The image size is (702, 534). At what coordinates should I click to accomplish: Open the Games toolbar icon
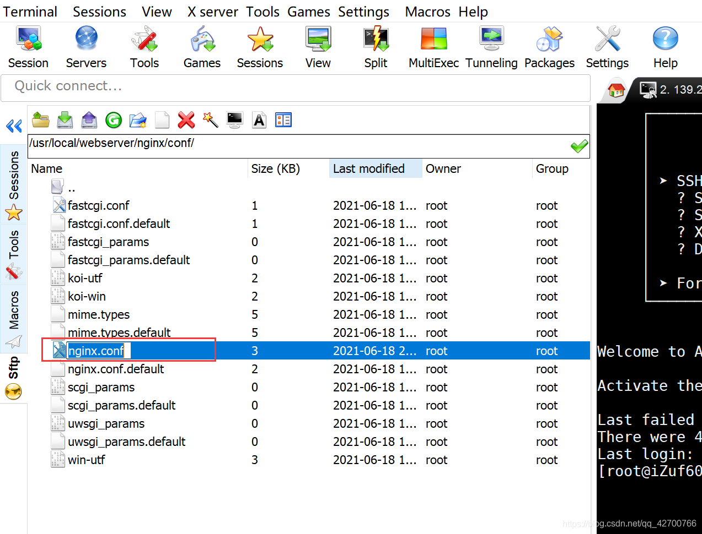tap(202, 48)
